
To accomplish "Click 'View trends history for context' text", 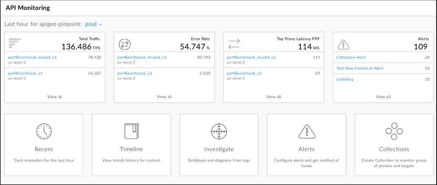I will (131, 160).
